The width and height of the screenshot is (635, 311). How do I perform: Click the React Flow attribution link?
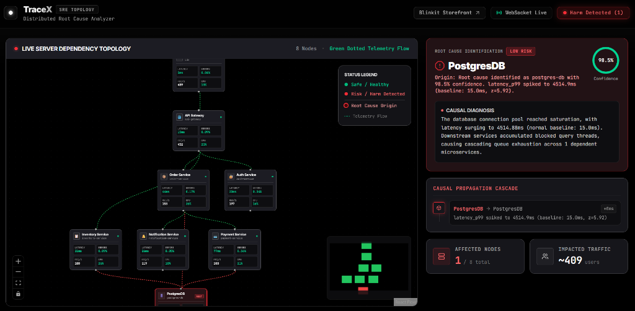click(x=406, y=302)
